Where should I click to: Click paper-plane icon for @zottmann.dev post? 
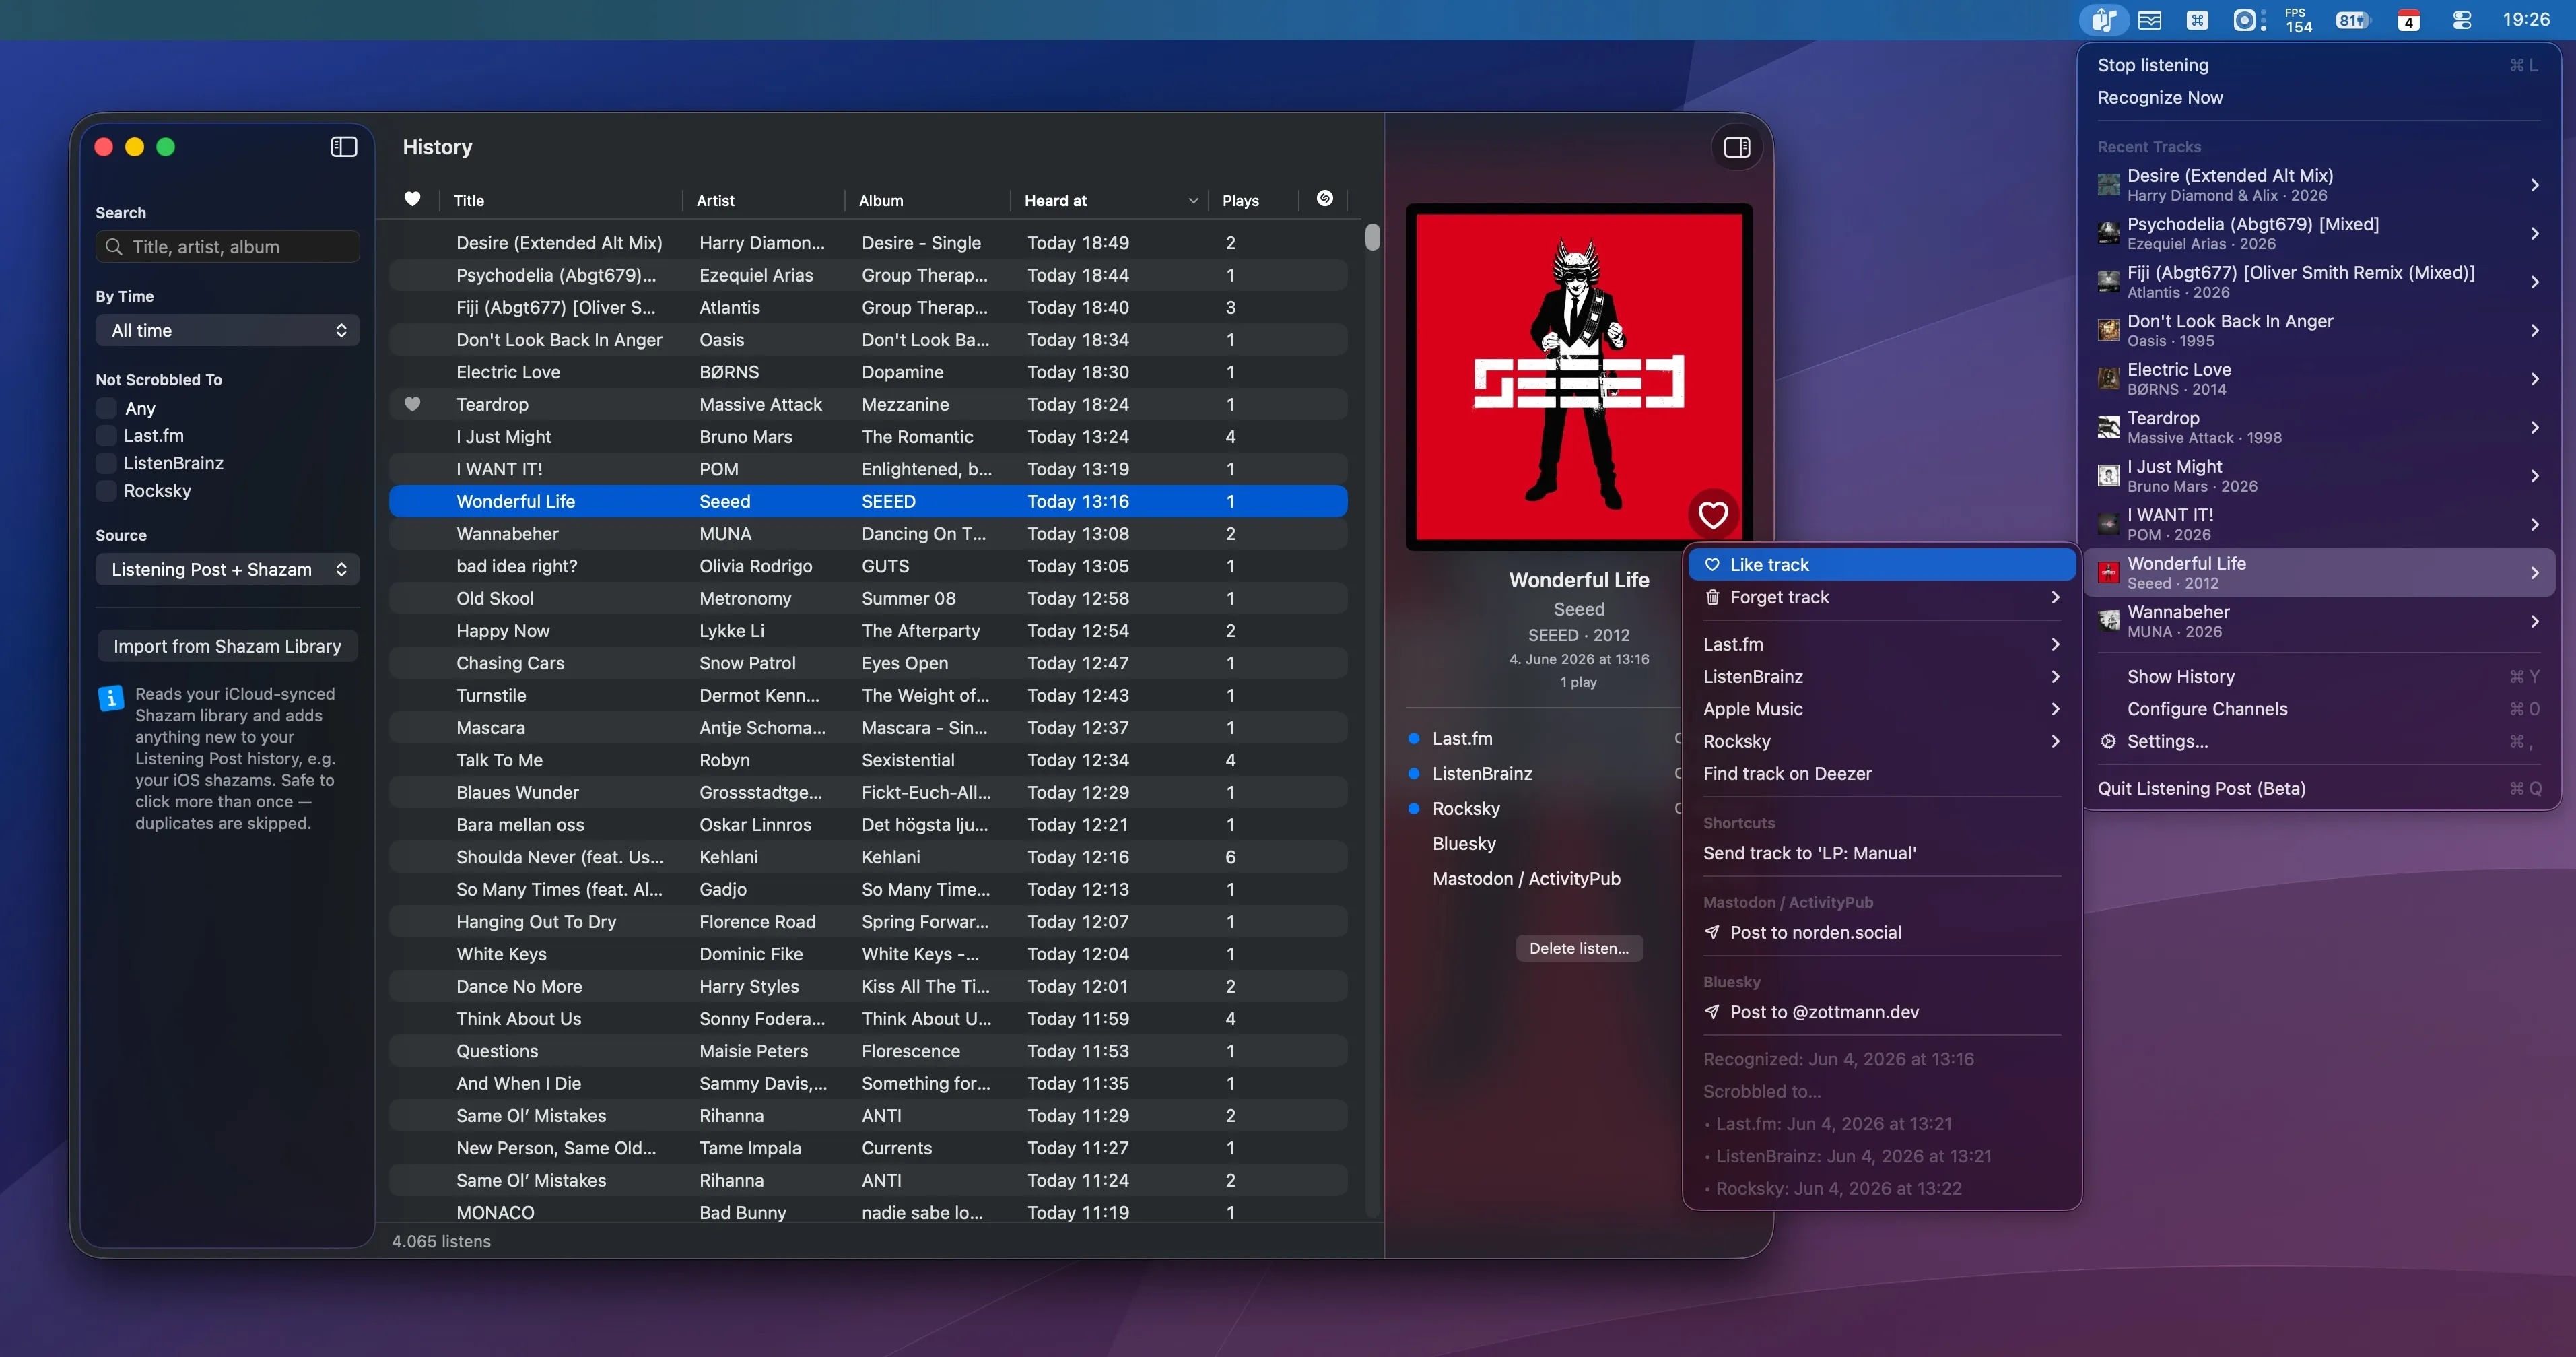tap(1712, 1012)
